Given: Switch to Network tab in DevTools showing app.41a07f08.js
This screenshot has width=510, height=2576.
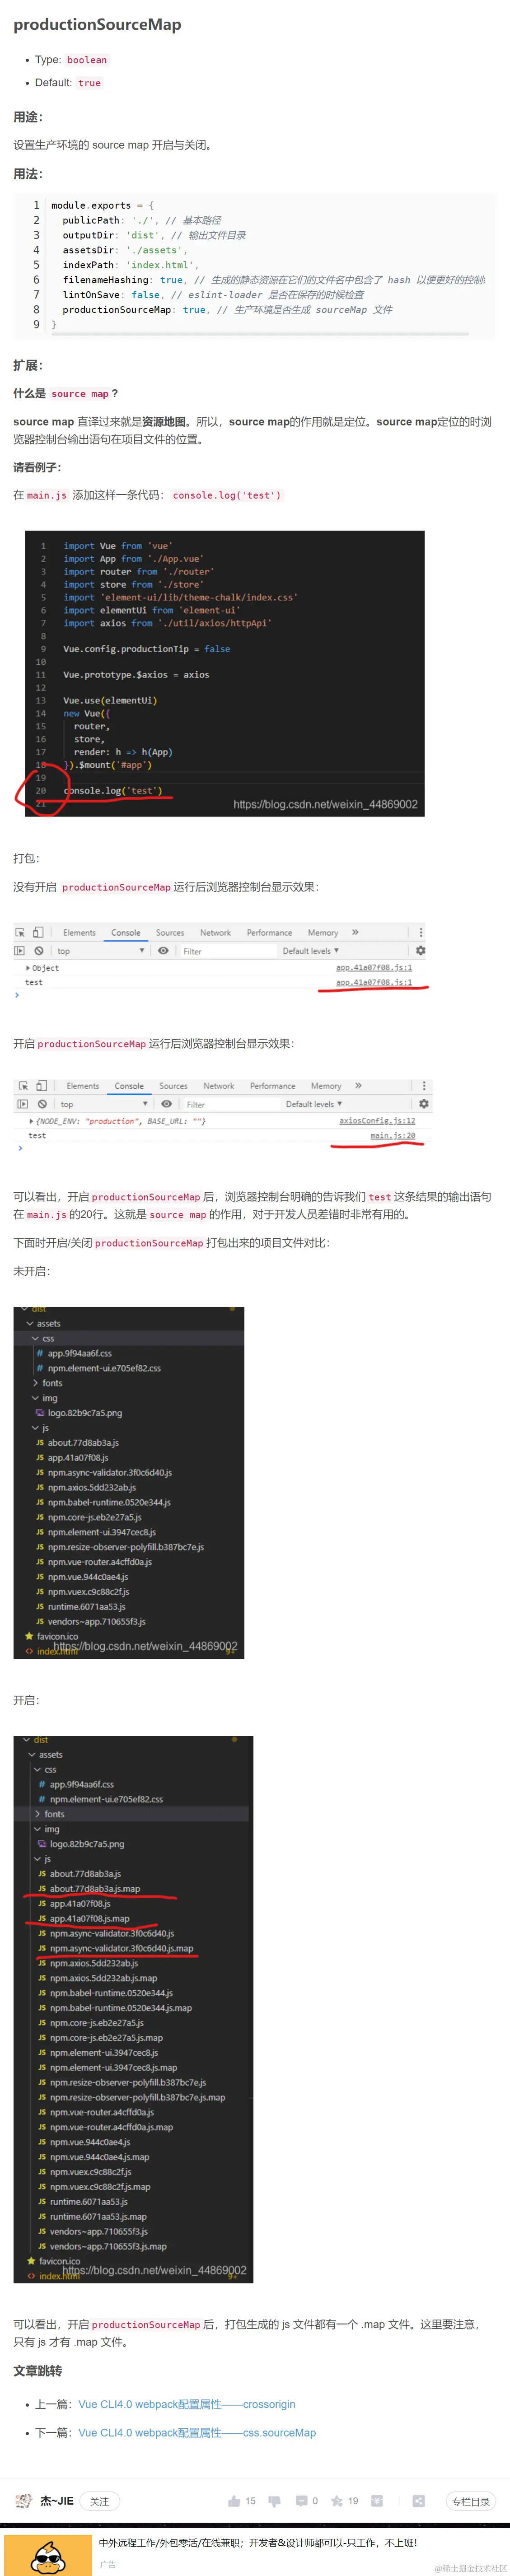Looking at the screenshot, I should click(215, 933).
